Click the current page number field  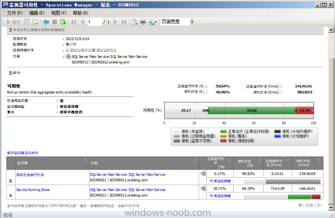click(x=94, y=22)
